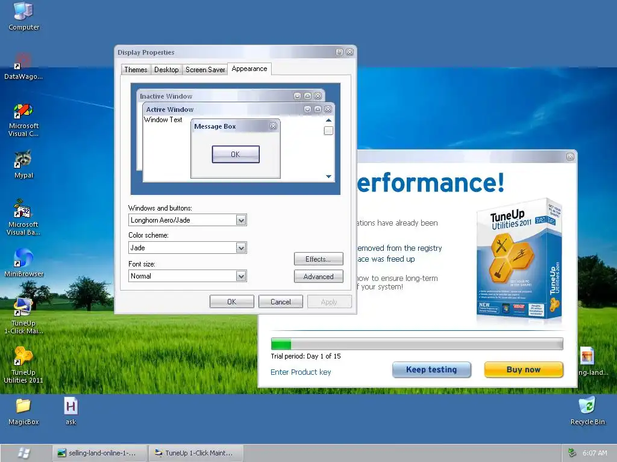Expand the Font size dropdown
Viewport: 617px width, 462px height.
tap(241, 276)
